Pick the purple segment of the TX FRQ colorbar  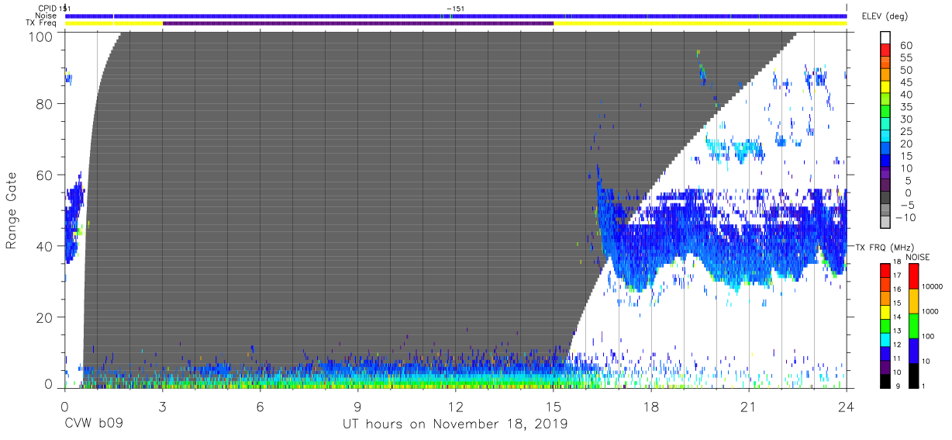pyautogui.click(x=885, y=368)
